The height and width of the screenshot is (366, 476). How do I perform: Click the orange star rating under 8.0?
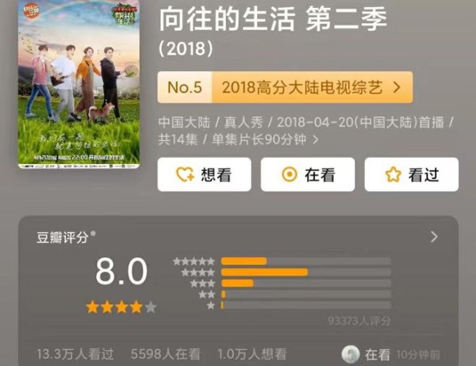pyautogui.click(x=121, y=307)
